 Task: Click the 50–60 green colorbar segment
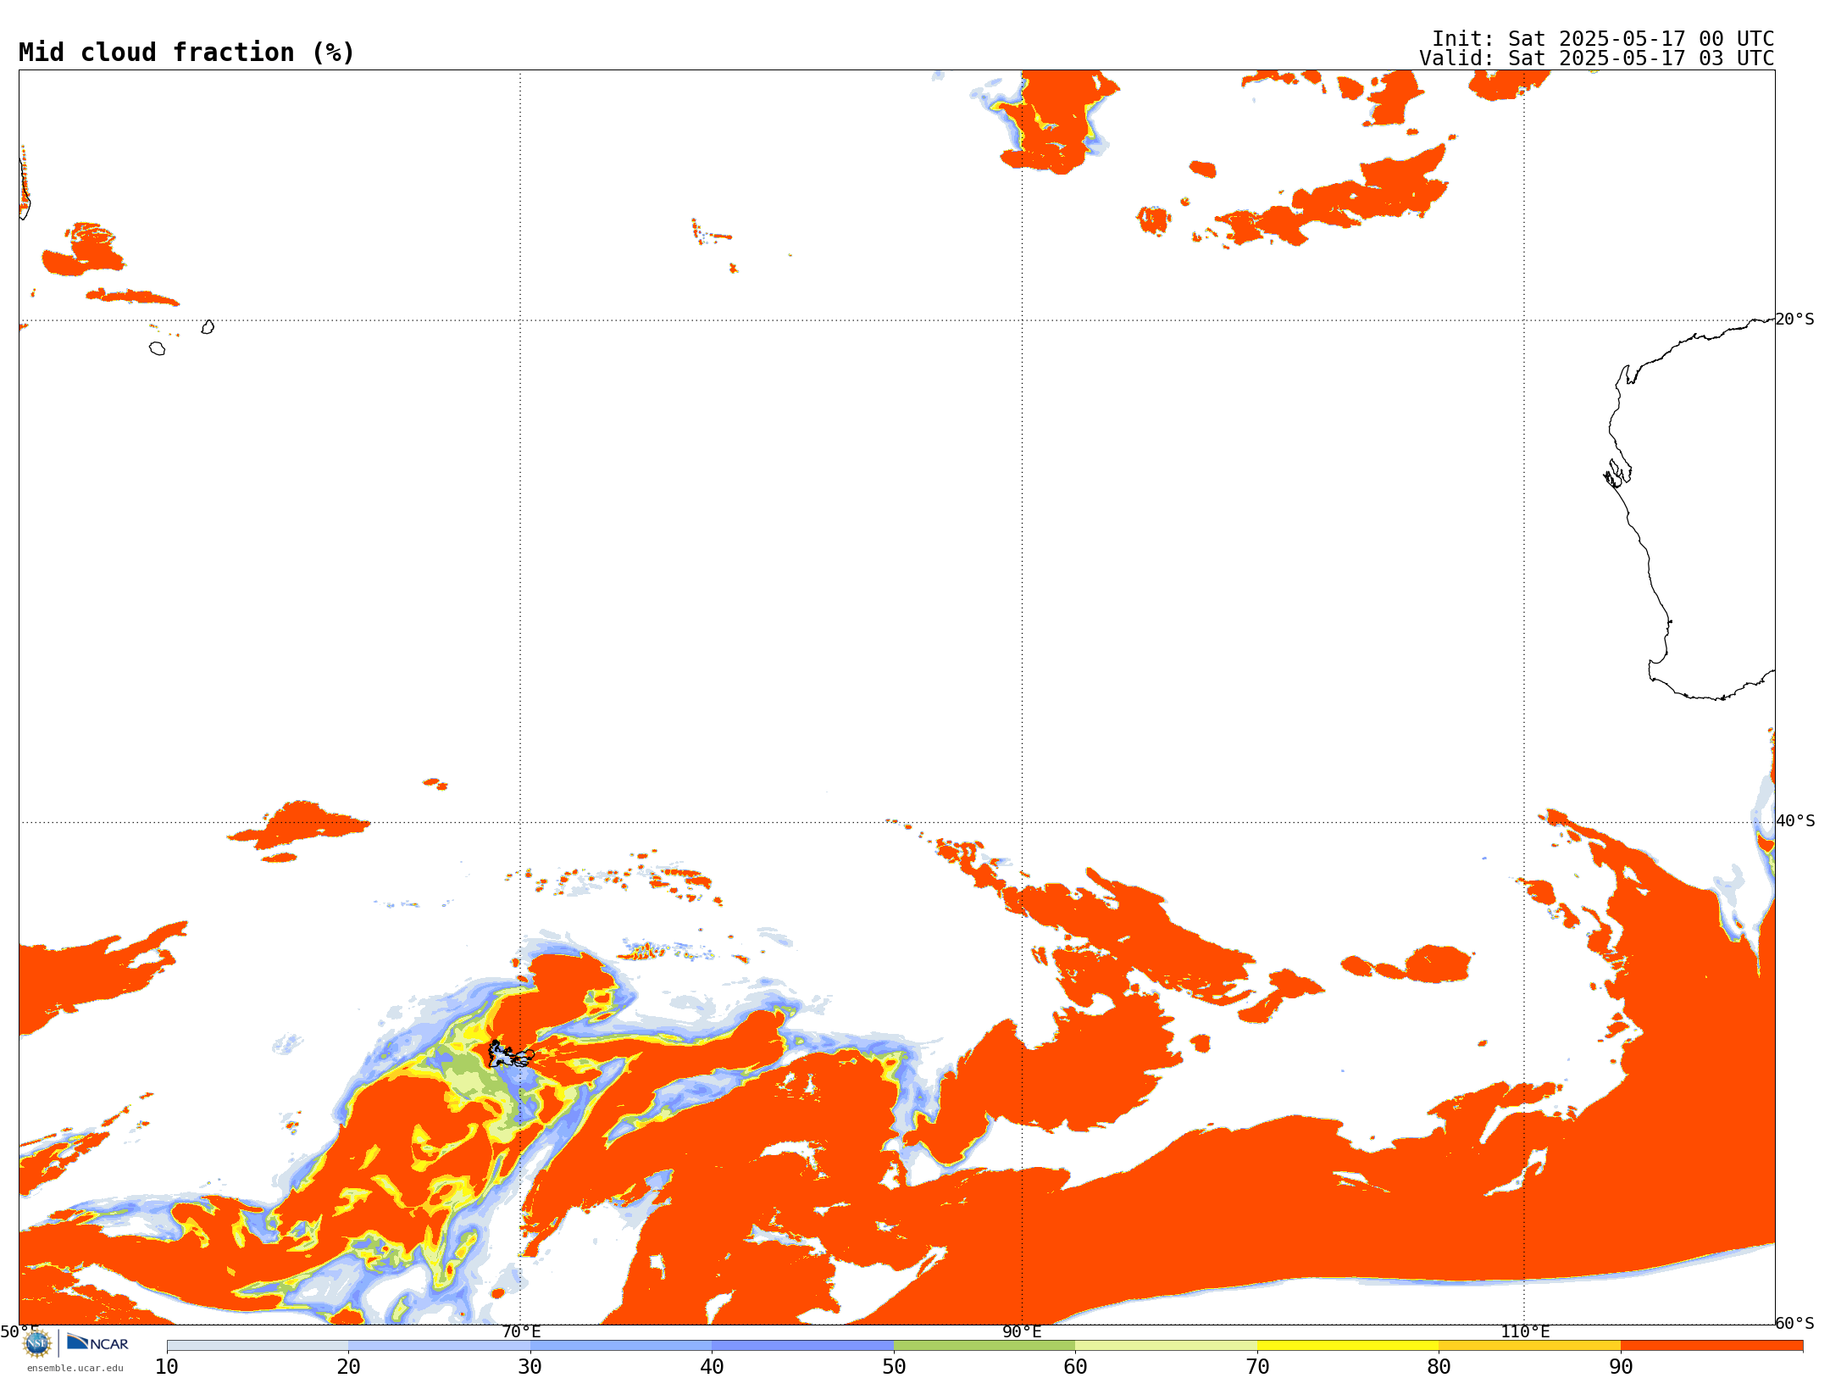click(984, 1346)
